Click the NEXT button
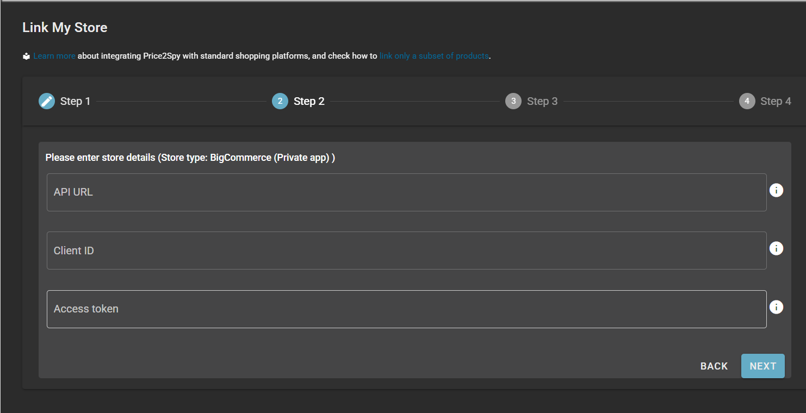This screenshot has height=413, width=806. click(763, 366)
